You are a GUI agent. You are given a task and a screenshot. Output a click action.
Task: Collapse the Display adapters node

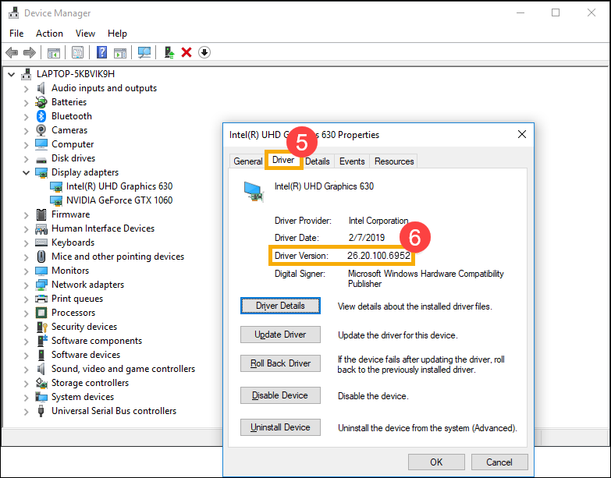coord(26,173)
